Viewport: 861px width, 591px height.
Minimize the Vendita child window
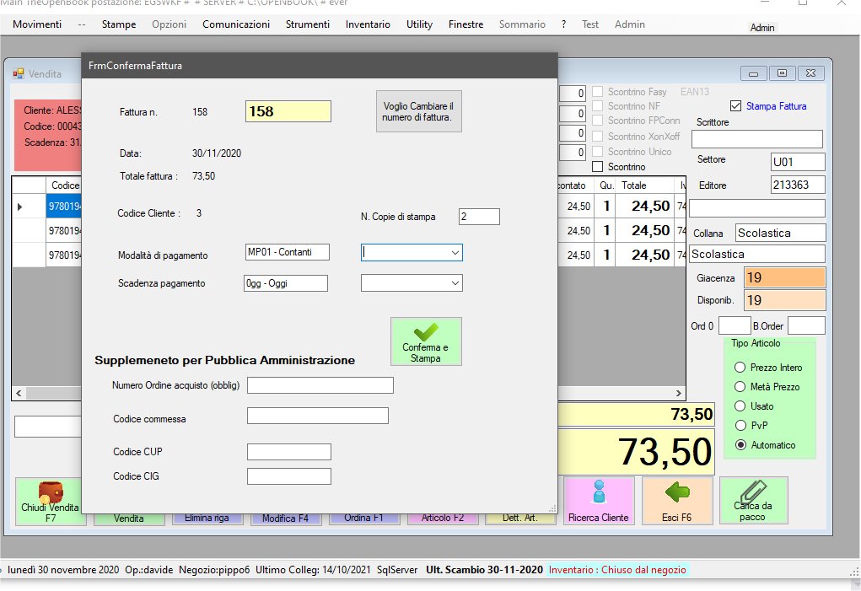[753, 73]
